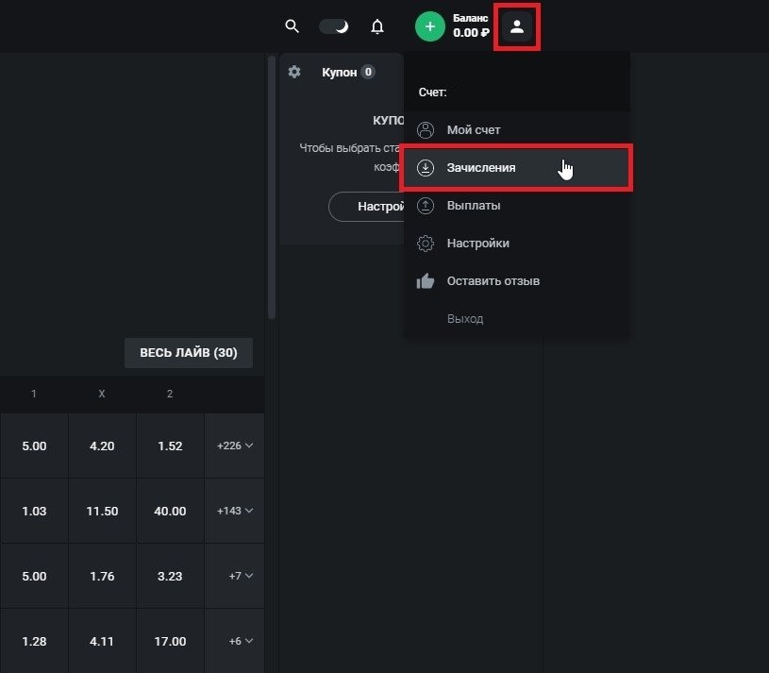Viewport: 769px width, 673px height.
Task: Click the Зачисления download-arrow icon
Action: click(426, 168)
